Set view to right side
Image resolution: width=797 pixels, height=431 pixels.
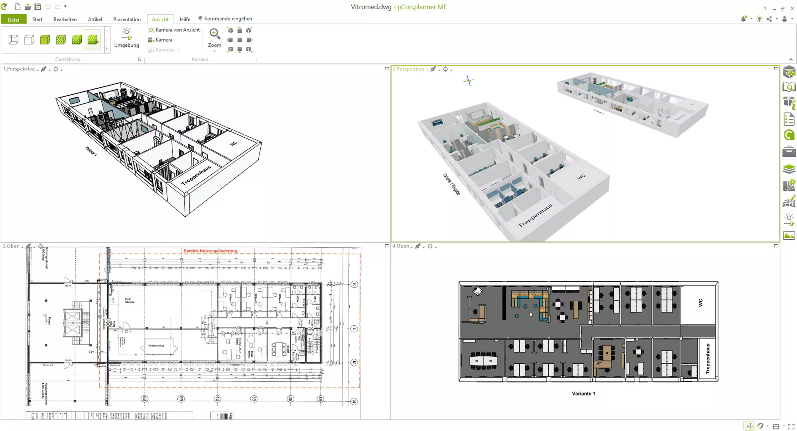(249, 40)
